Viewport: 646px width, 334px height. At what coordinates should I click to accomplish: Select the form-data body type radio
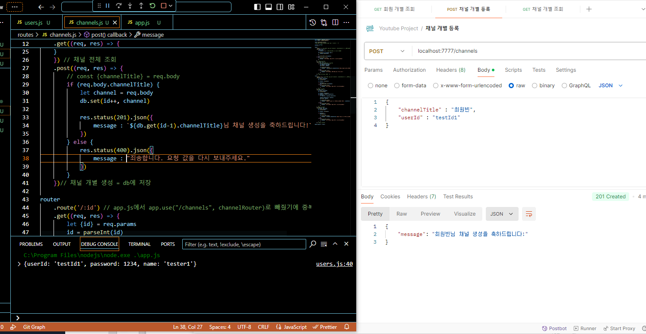click(397, 86)
